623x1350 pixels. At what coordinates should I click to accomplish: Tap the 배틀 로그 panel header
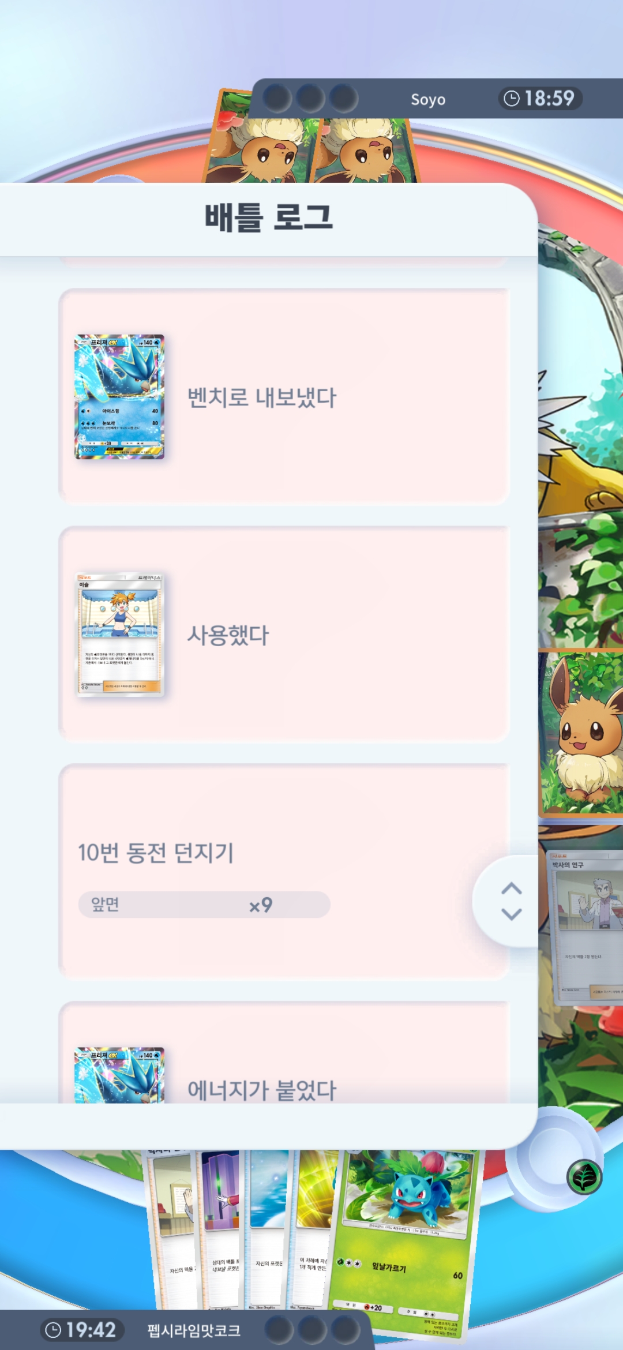pos(269,219)
